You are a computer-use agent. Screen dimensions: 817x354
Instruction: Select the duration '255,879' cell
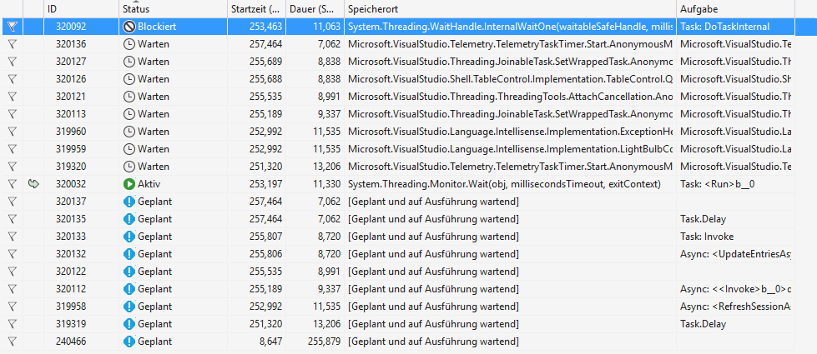[315, 342]
